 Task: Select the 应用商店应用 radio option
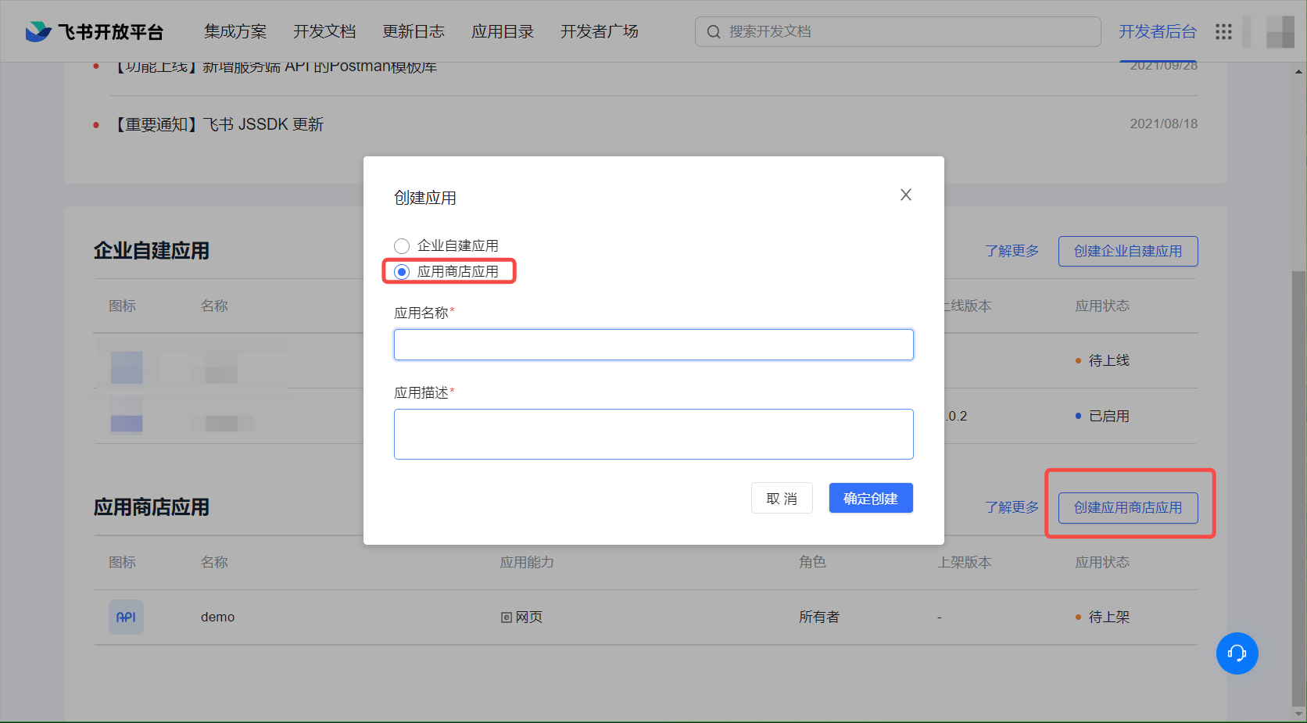[402, 272]
